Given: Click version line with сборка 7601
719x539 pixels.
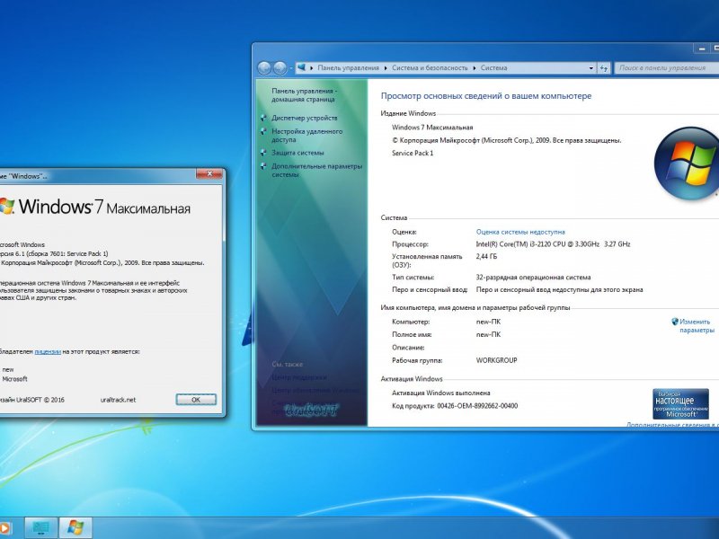Looking at the screenshot, I should click(x=54, y=253).
